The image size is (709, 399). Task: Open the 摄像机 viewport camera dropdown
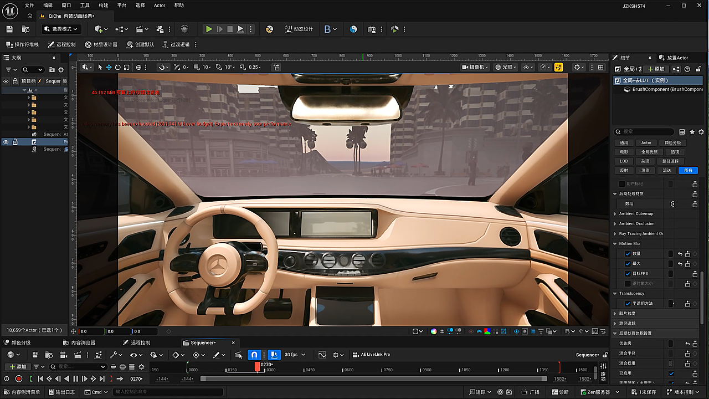[x=475, y=67]
